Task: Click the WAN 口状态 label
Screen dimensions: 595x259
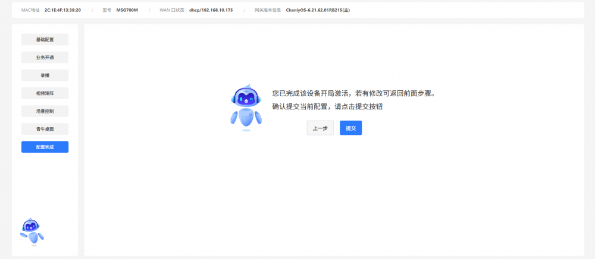Action: pyautogui.click(x=172, y=10)
